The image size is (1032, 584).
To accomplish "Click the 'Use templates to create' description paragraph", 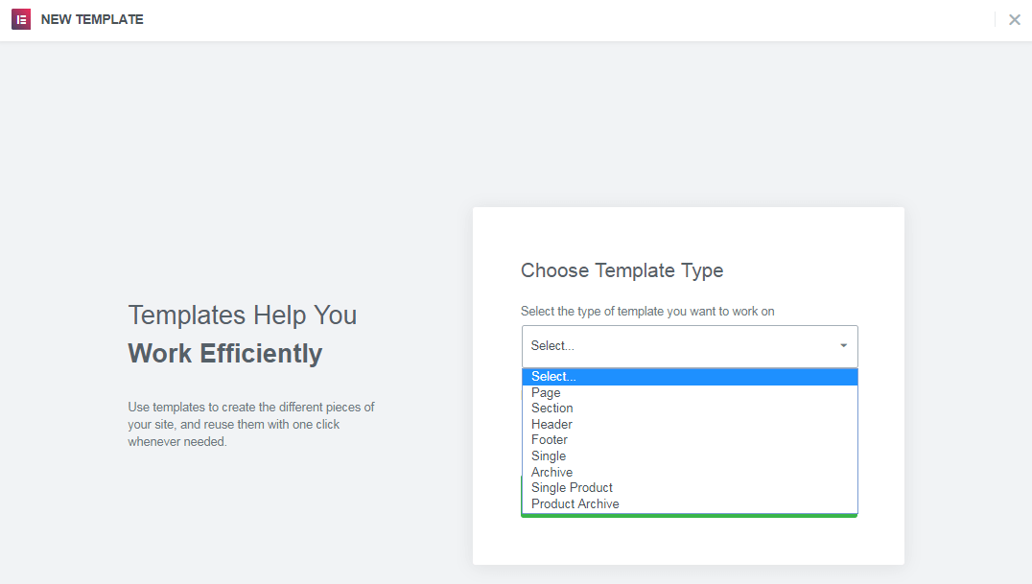I will 250,425.
